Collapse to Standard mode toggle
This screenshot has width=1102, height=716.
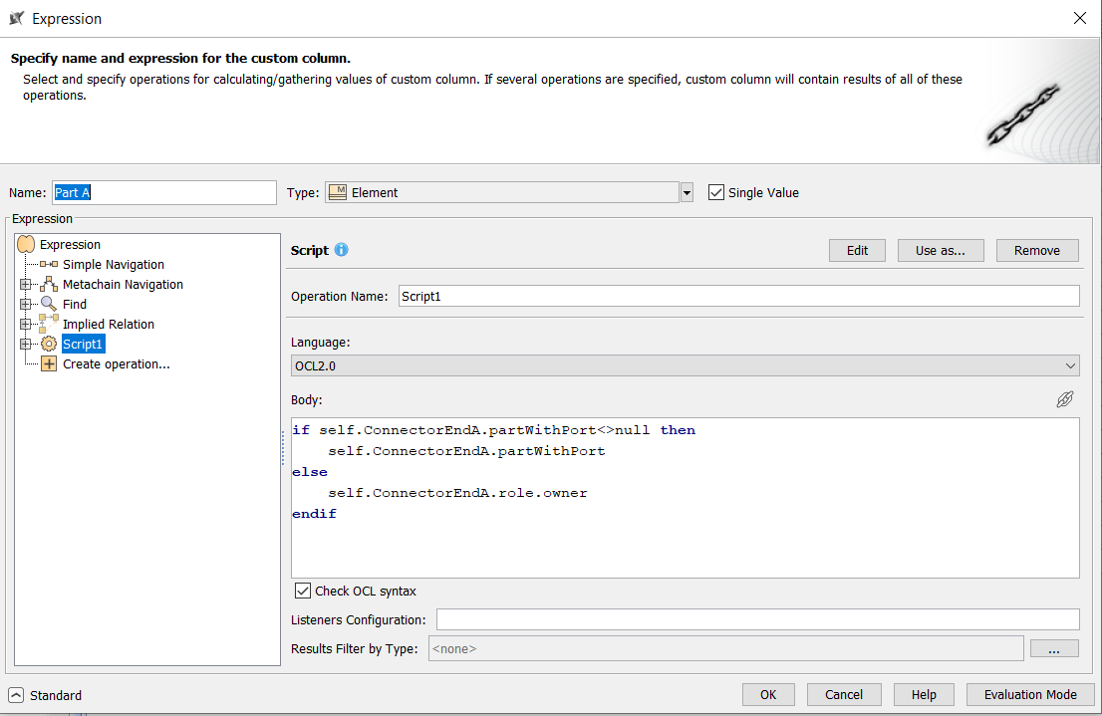16,695
